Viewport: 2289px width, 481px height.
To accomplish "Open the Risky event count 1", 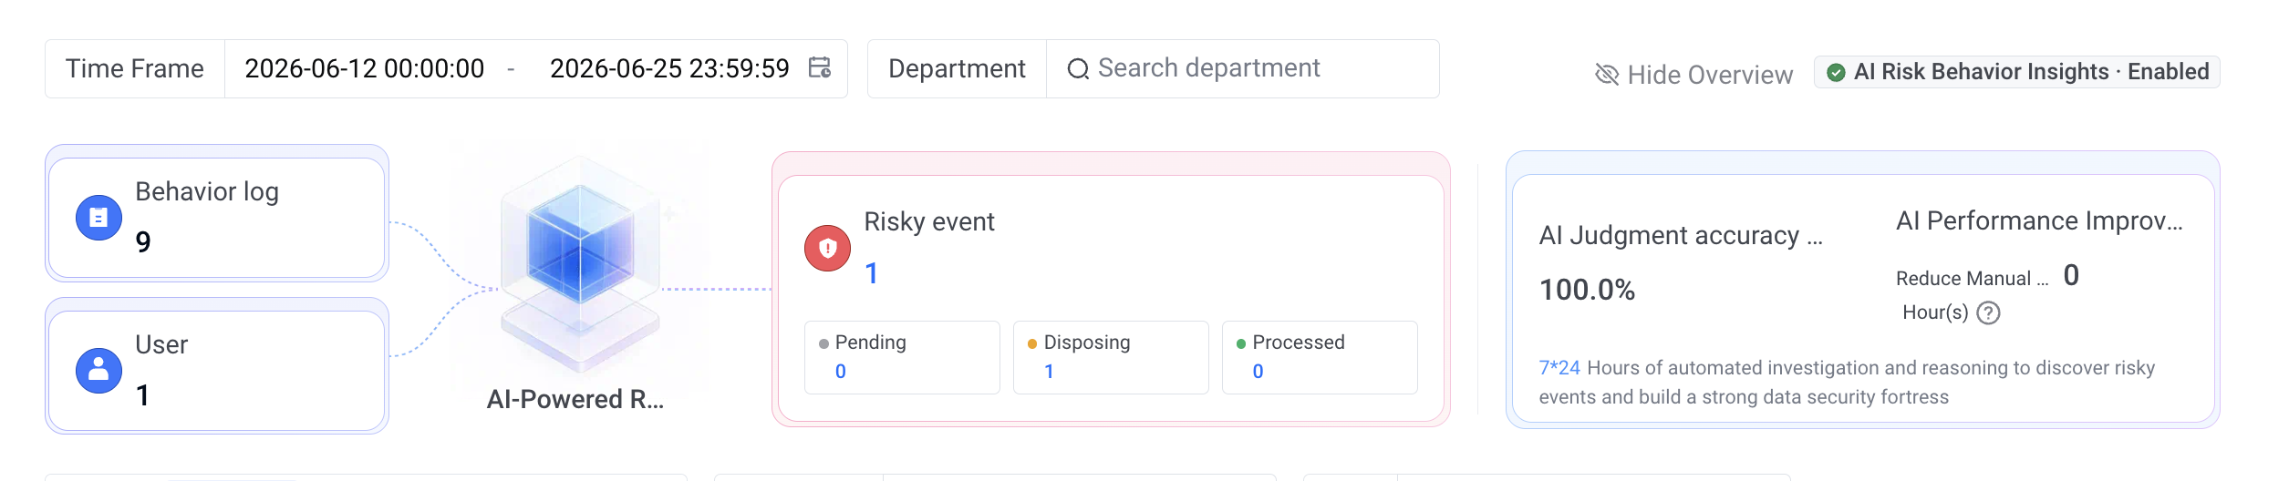I will (x=872, y=273).
